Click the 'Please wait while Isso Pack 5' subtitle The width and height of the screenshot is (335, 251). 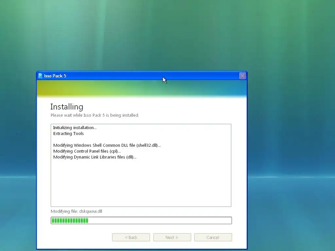pos(95,115)
